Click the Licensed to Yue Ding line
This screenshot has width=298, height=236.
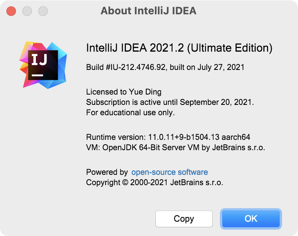tap(124, 92)
